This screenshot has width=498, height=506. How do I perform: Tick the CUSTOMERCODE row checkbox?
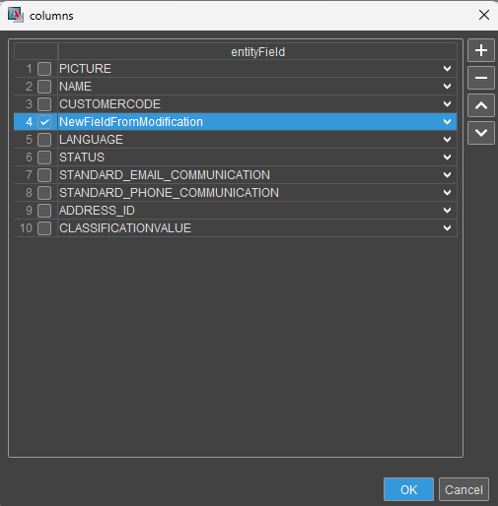coord(44,104)
